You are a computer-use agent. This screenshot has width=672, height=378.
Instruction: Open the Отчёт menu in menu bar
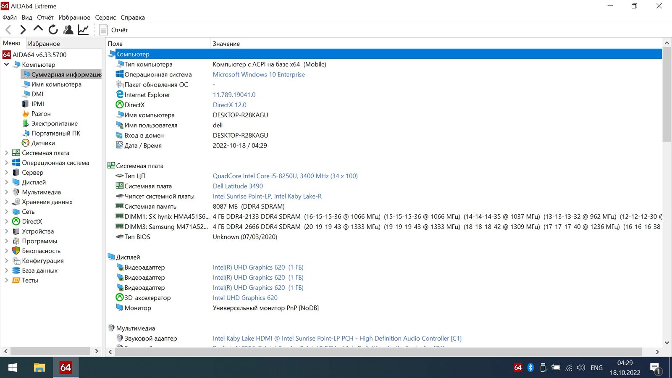pos(45,17)
